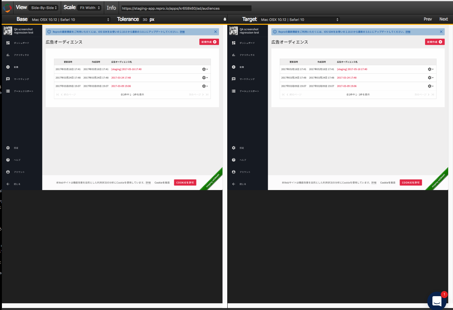
Task: Click the 新規作成 button in Target pane
Action: [435, 42]
